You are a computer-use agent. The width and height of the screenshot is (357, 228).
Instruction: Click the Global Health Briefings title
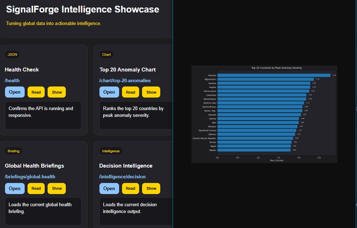[35, 166]
